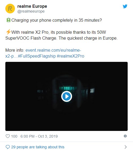Expand conversation with right chevron arrow
Screen dimensions: 133x151
[126, 147]
